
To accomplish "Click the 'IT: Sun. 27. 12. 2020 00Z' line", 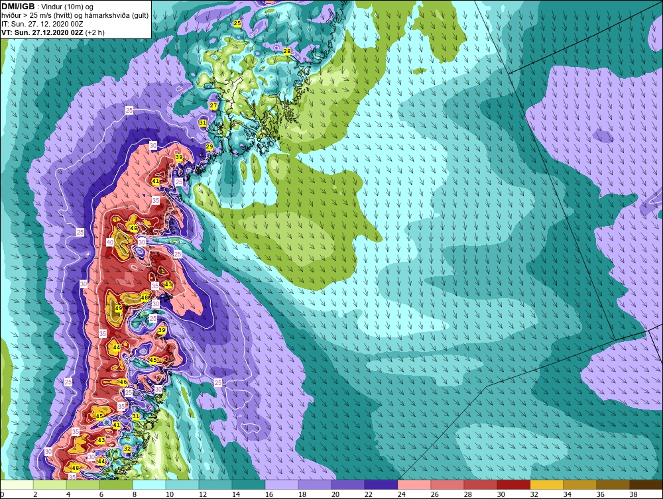I will (x=42, y=24).
